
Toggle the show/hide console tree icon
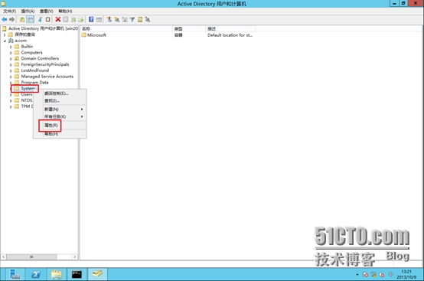pos(30,19)
